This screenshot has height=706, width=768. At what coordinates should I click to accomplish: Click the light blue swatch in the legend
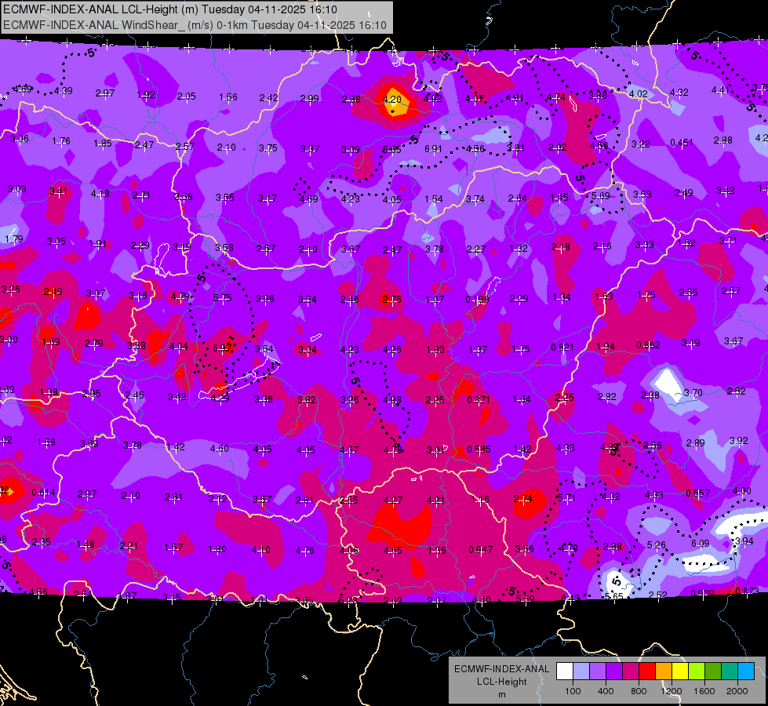(581, 671)
